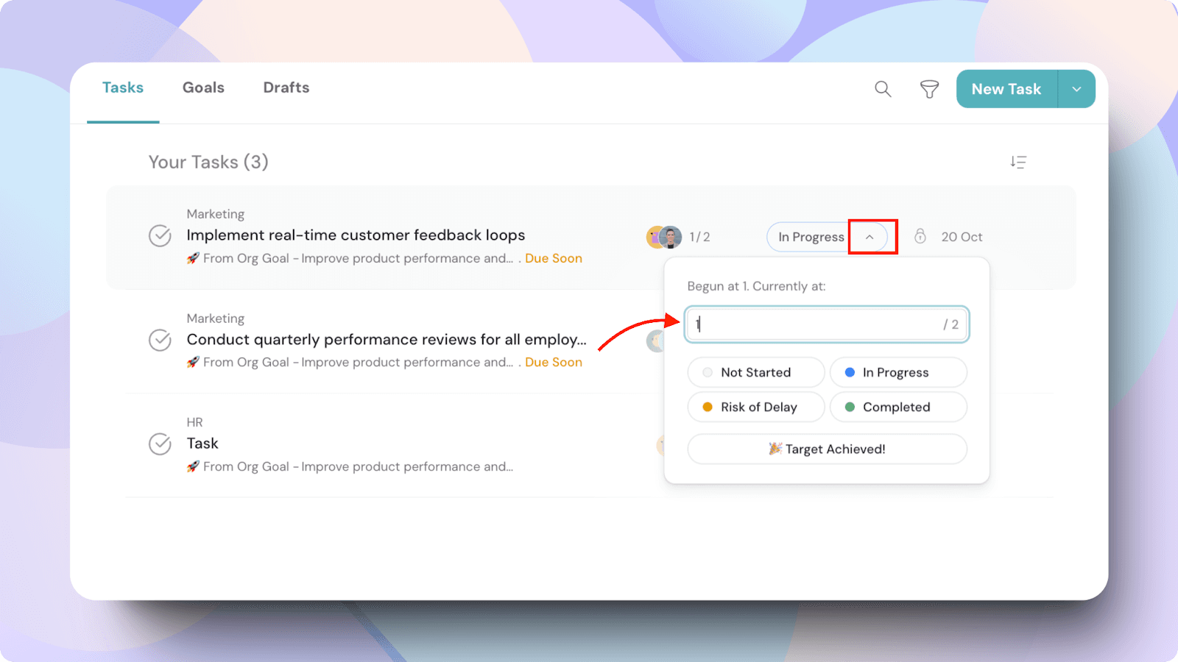Switch to the Goals tab

point(203,88)
